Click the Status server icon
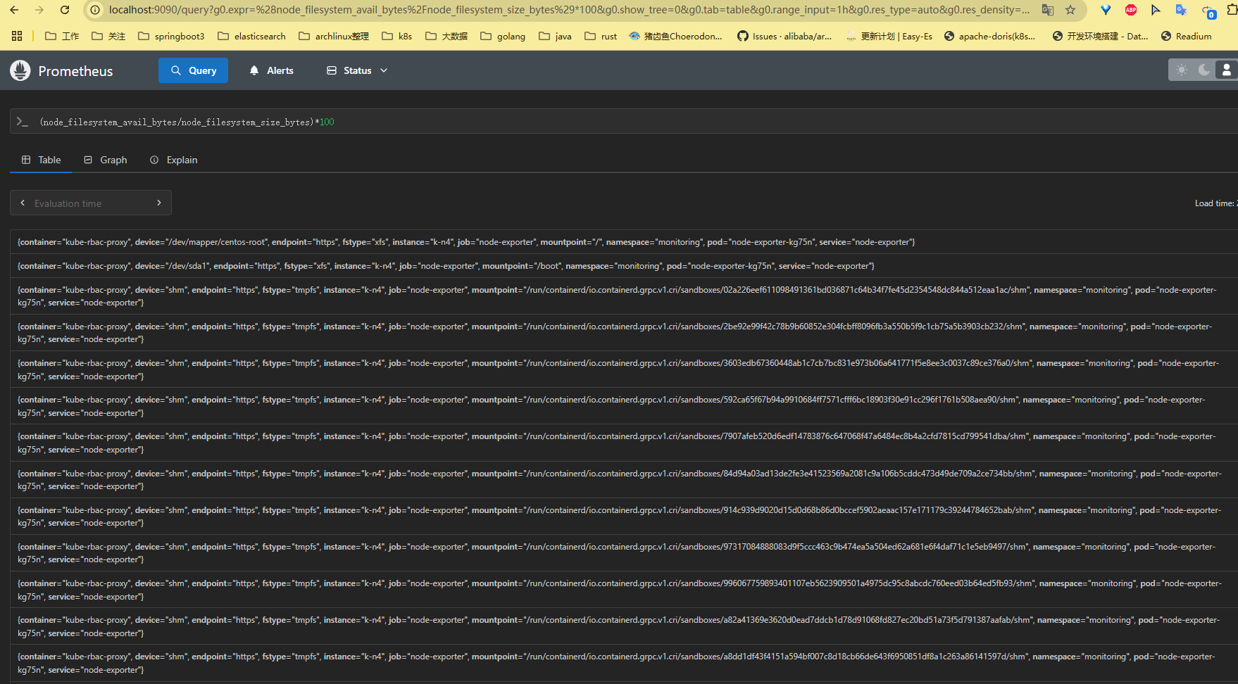 pos(332,70)
